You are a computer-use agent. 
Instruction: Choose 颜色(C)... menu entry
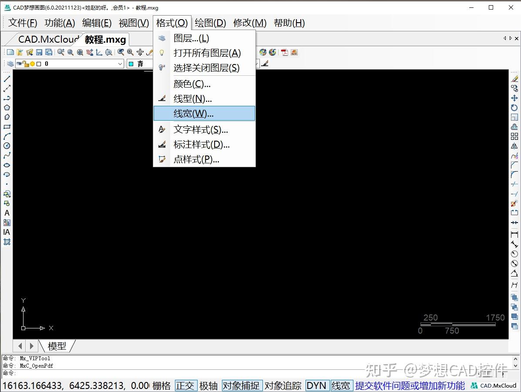(x=204, y=84)
